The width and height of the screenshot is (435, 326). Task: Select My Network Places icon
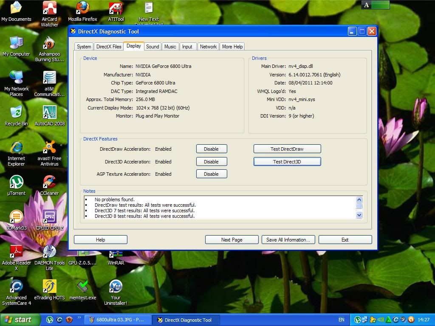(x=16, y=84)
